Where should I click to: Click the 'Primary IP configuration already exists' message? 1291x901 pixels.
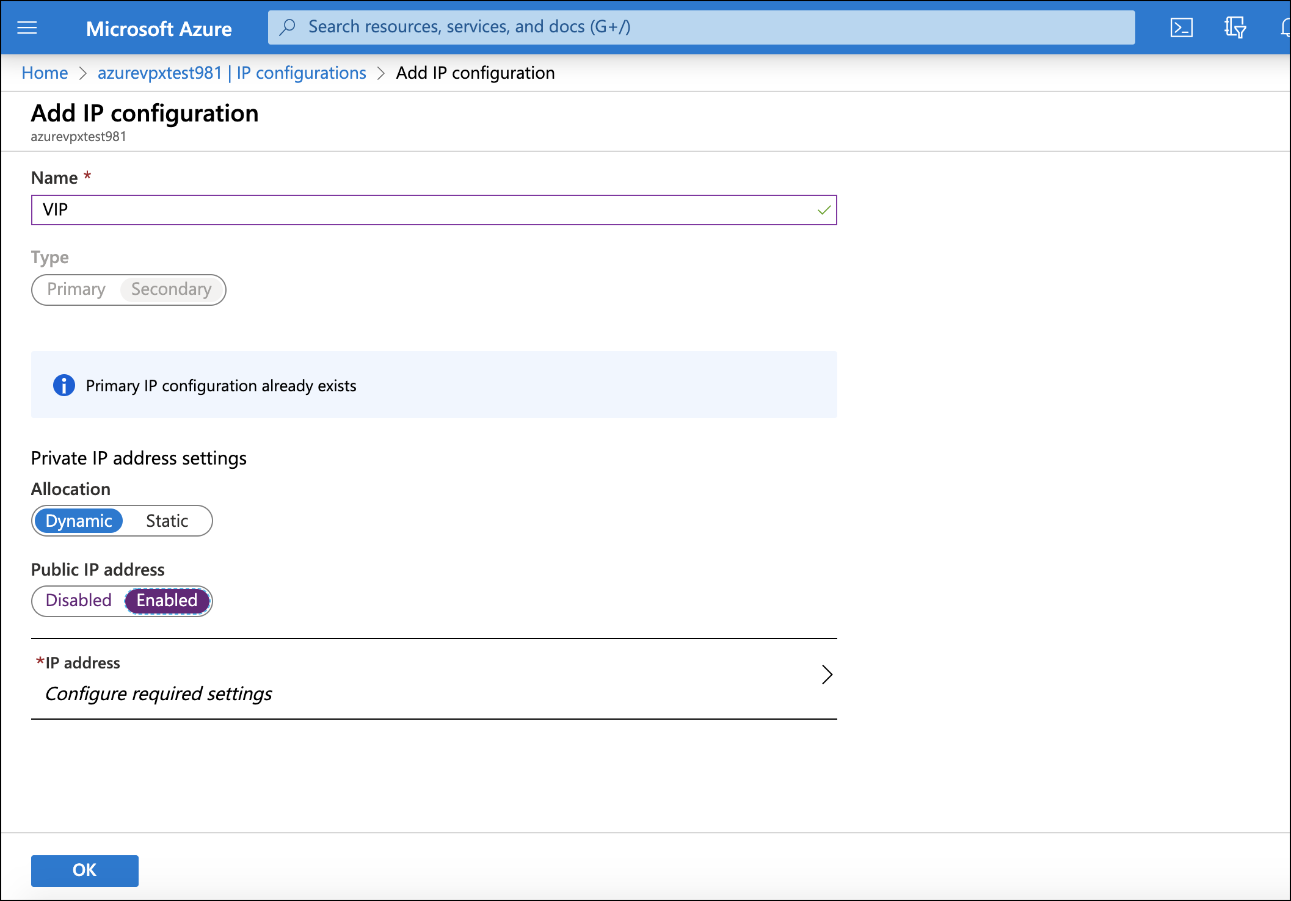point(221,386)
